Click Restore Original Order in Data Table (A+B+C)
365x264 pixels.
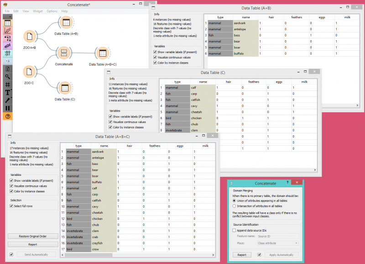coord(32,236)
